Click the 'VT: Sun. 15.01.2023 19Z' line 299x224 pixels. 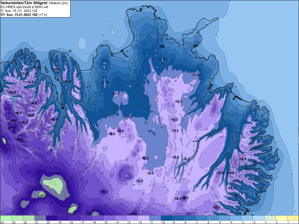point(19,14)
